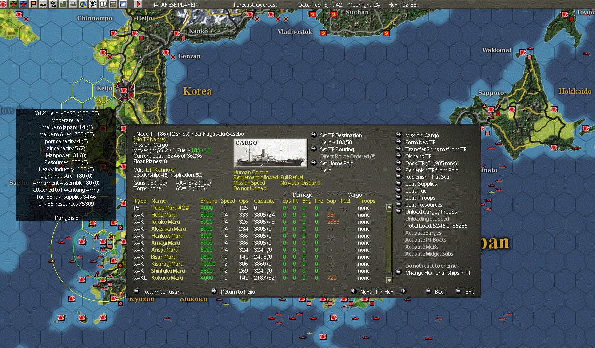The image size is (595, 348).
Task: Click the railroad track toolbar icon
Action: [113, 4]
